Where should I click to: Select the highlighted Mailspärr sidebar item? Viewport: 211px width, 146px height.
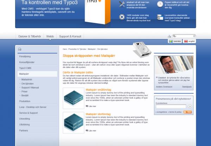click(37, 74)
